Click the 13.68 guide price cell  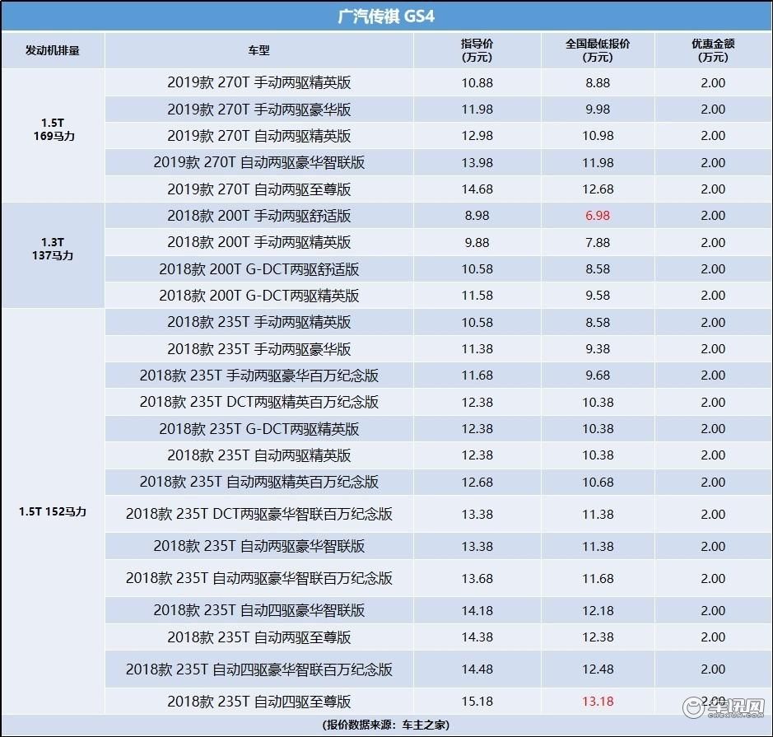[x=477, y=578]
